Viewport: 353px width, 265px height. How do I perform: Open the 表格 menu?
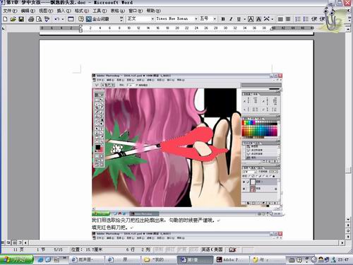click(x=118, y=11)
